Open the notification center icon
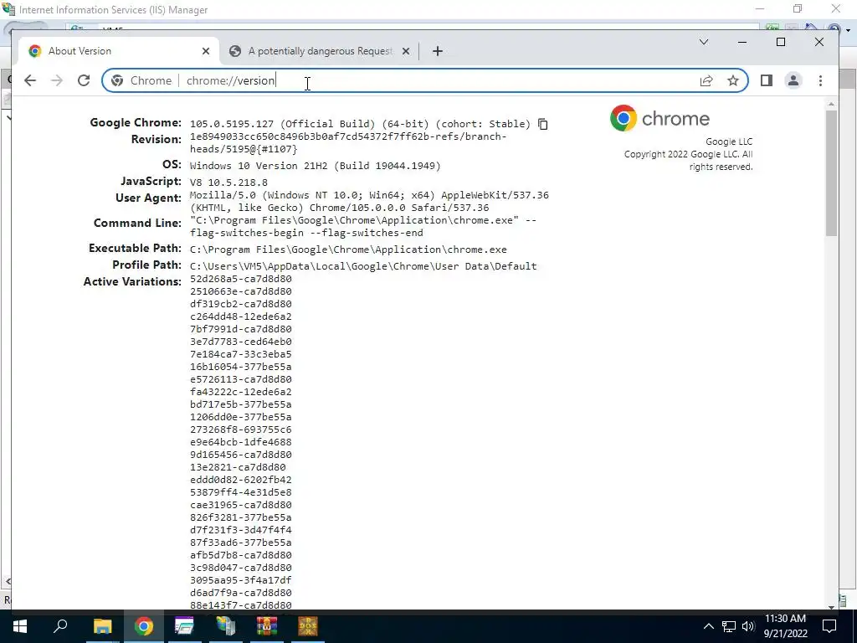The height and width of the screenshot is (643, 857). click(829, 626)
